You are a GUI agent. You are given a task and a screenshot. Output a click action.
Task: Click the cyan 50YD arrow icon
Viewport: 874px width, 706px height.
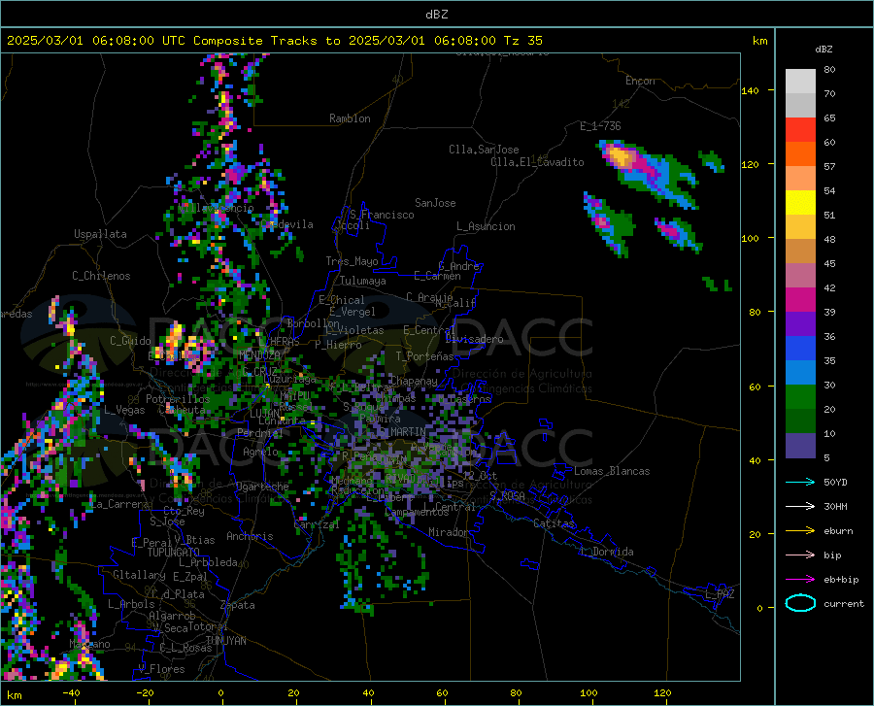(800, 482)
